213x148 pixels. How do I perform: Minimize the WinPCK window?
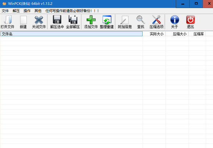183,4
